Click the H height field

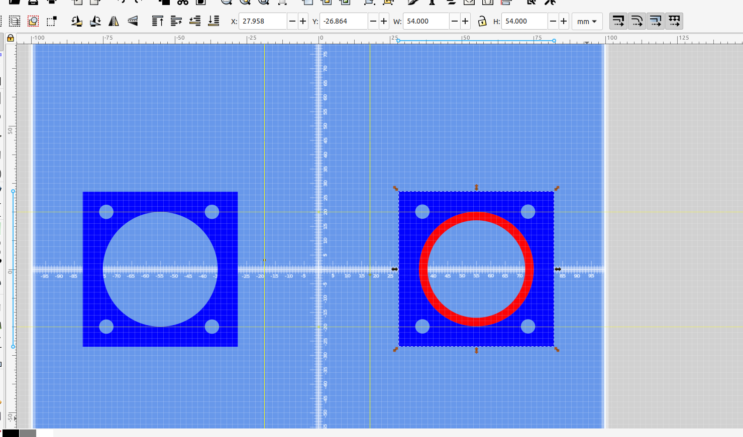tap(525, 21)
